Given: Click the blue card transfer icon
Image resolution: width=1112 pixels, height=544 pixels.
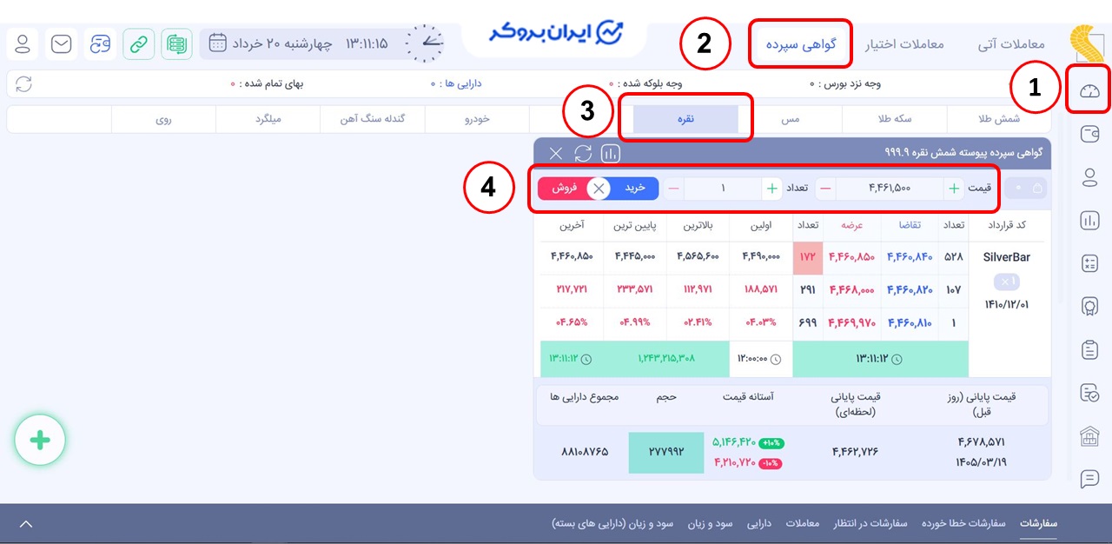Looking at the screenshot, I should (x=101, y=43).
